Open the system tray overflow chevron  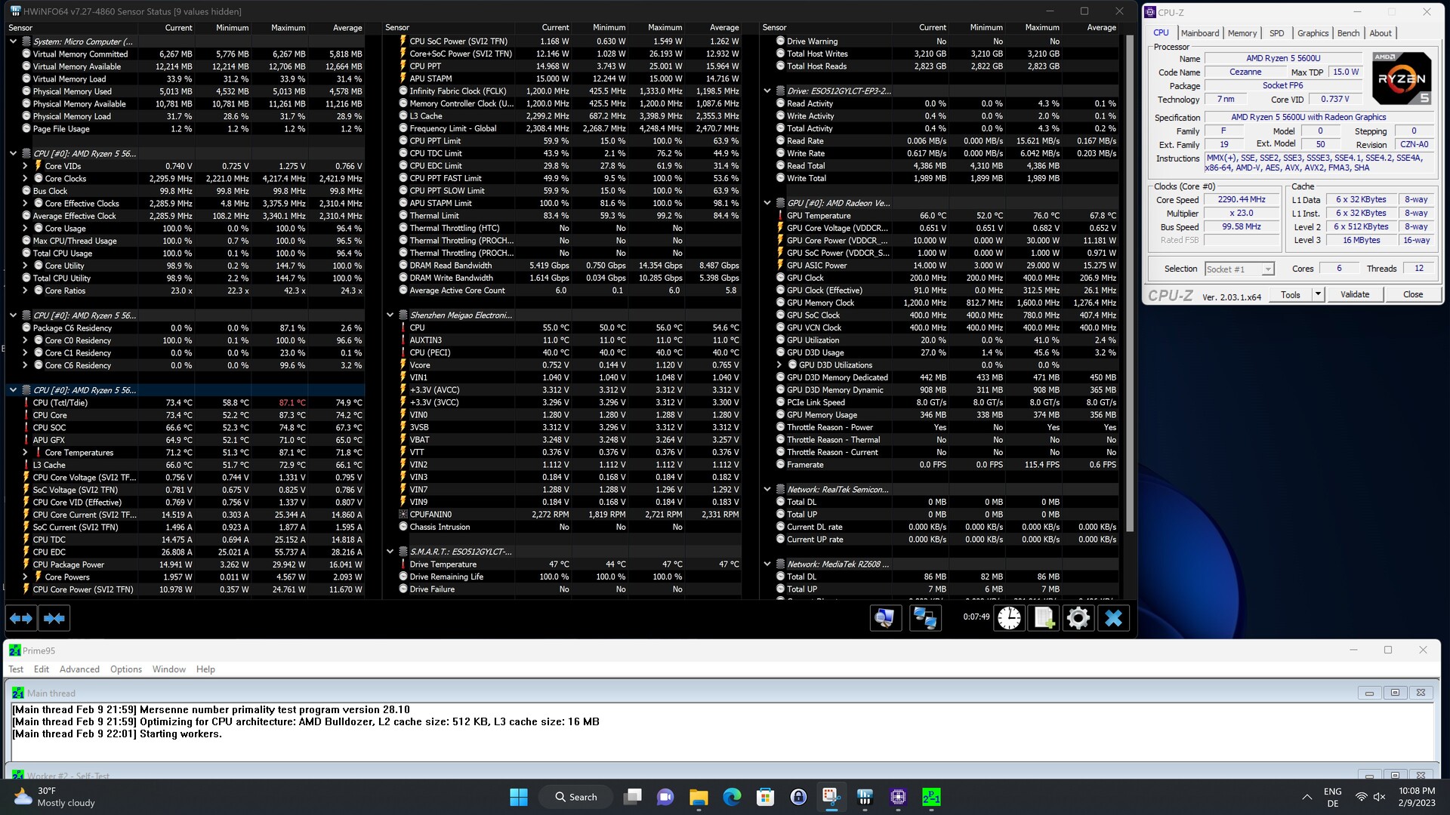(x=1307, y=797)
